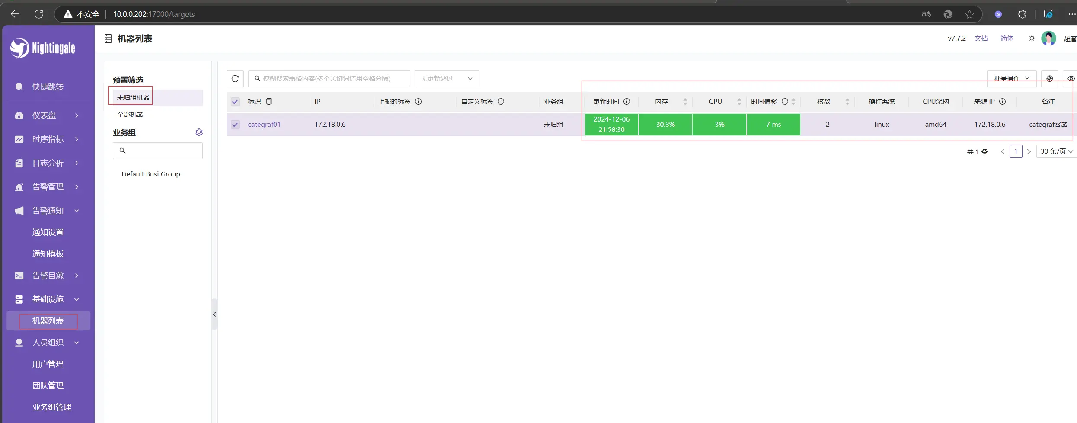Click the fuzzy search input box
The width and height of the screenshot is (1077, 423).
329,79
